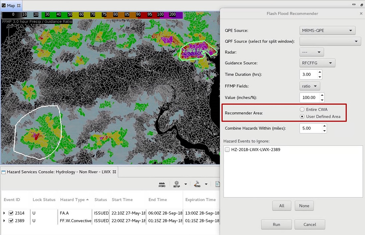Image resolution: width=365 pixels, height=235 pixels.
Task: Sort by the Expiration Time column header
Action: pos(200,200)
